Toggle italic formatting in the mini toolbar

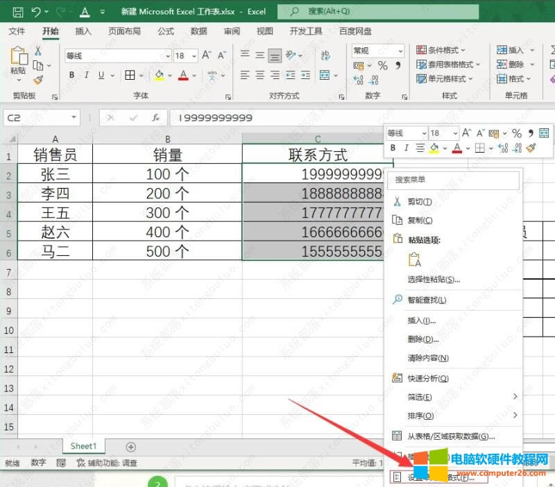pos(407,147)
